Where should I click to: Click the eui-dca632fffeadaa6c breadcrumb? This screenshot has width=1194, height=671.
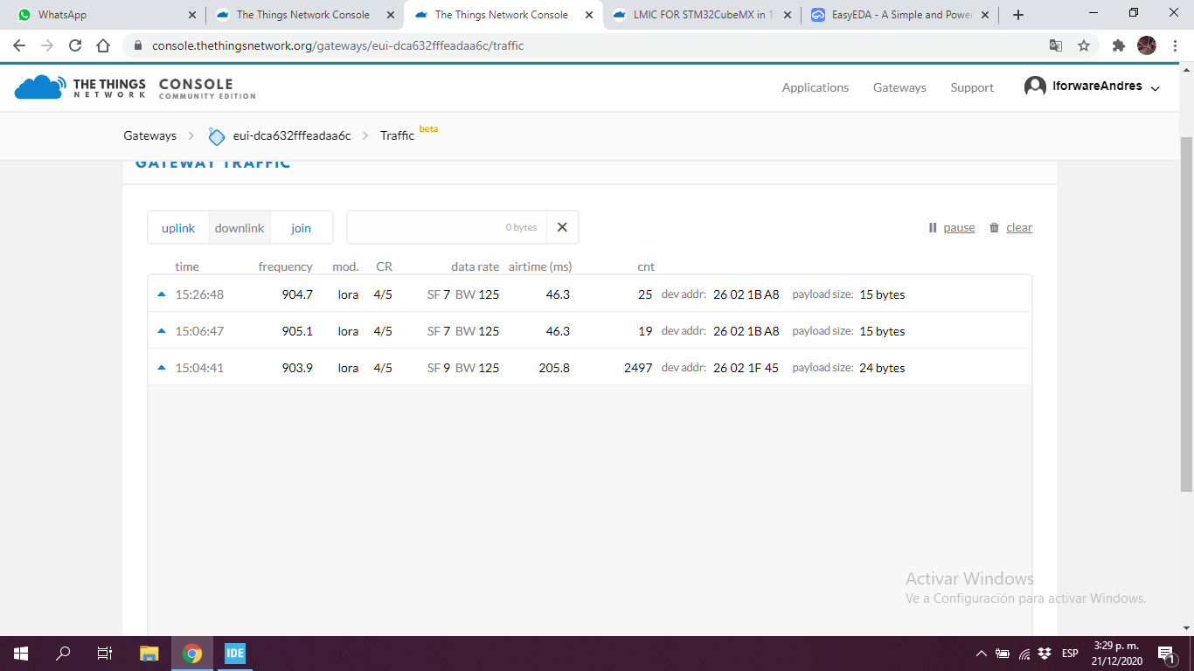coord(292,135)
